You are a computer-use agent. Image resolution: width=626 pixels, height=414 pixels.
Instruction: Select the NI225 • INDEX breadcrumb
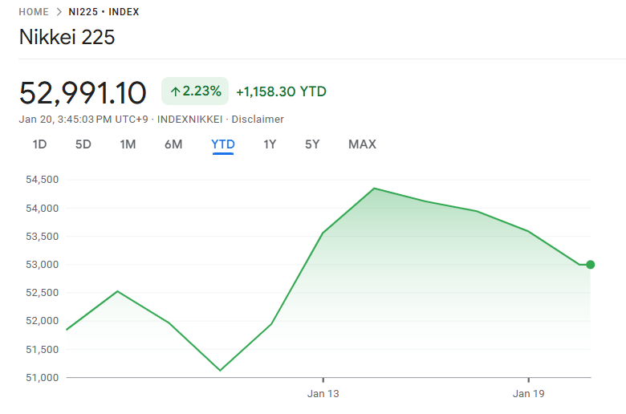click(x=104, y=12)
